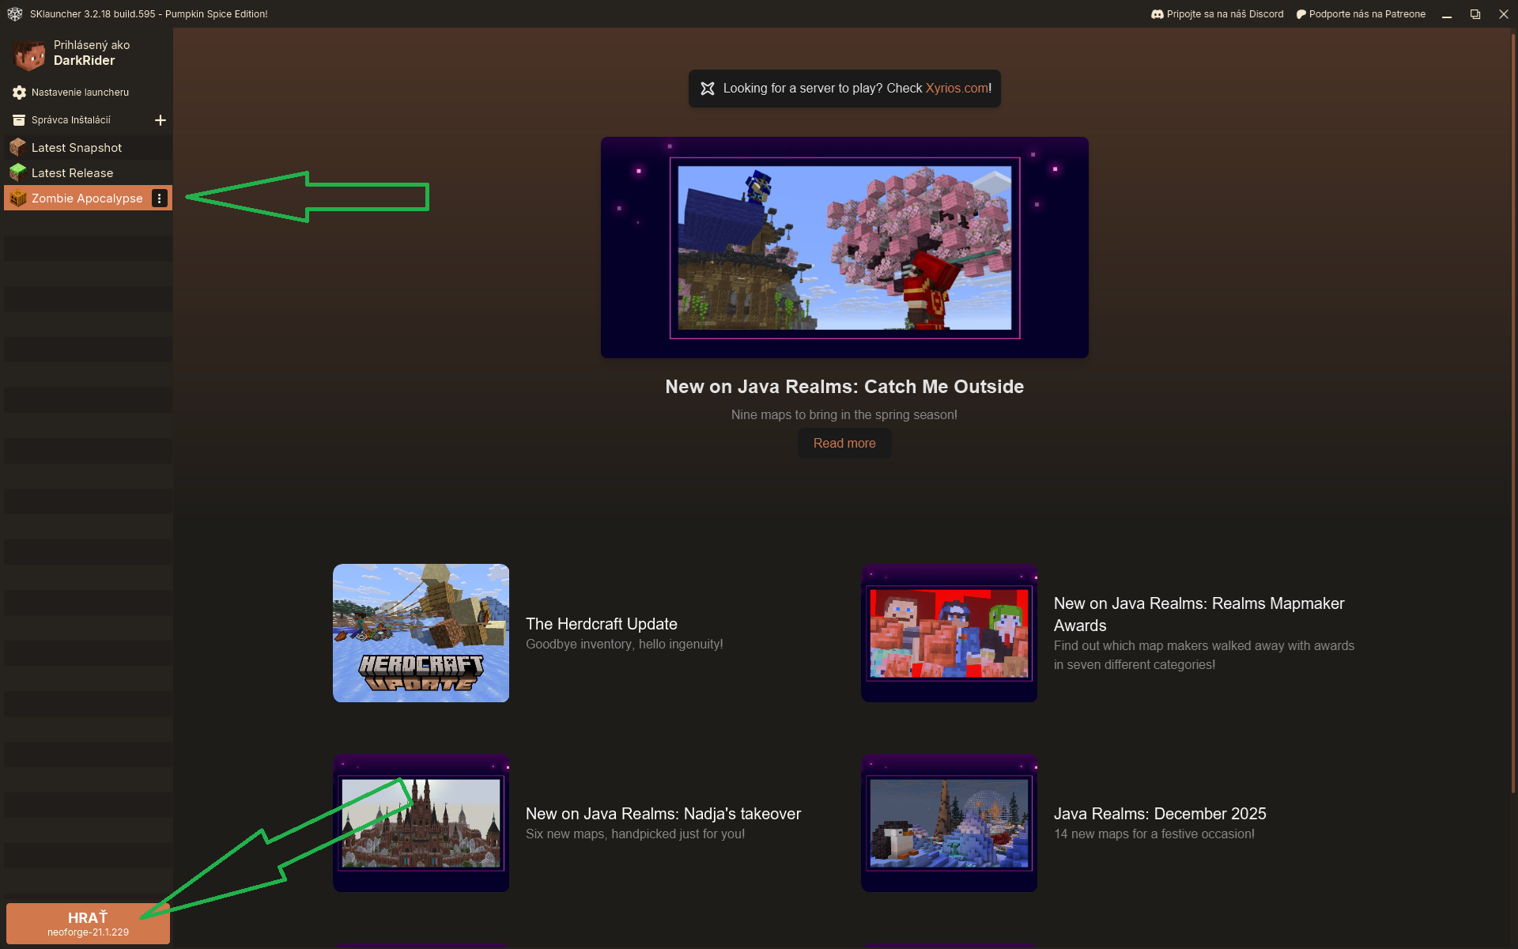Click the Patreon logo icon
Screen dimensions: 1518x949
click(x=1301, y=14)
